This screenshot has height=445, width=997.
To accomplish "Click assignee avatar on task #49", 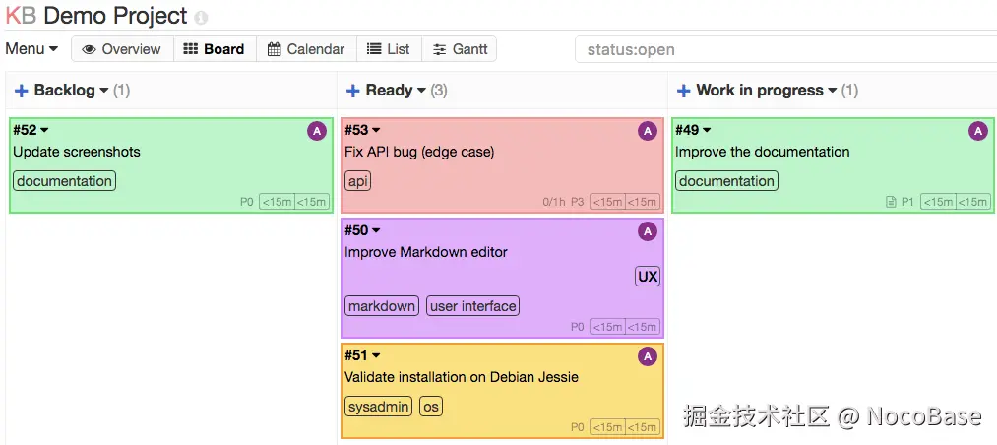I will click(x=978, y=132).
